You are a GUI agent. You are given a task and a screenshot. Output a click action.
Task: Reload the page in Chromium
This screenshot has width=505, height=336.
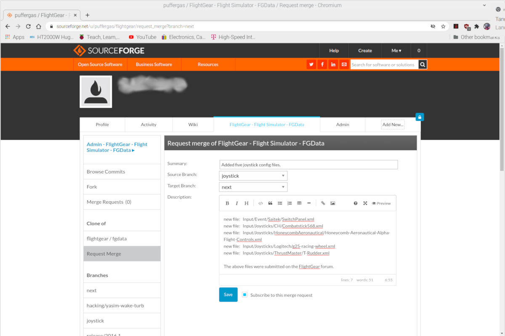click(28, 26)
